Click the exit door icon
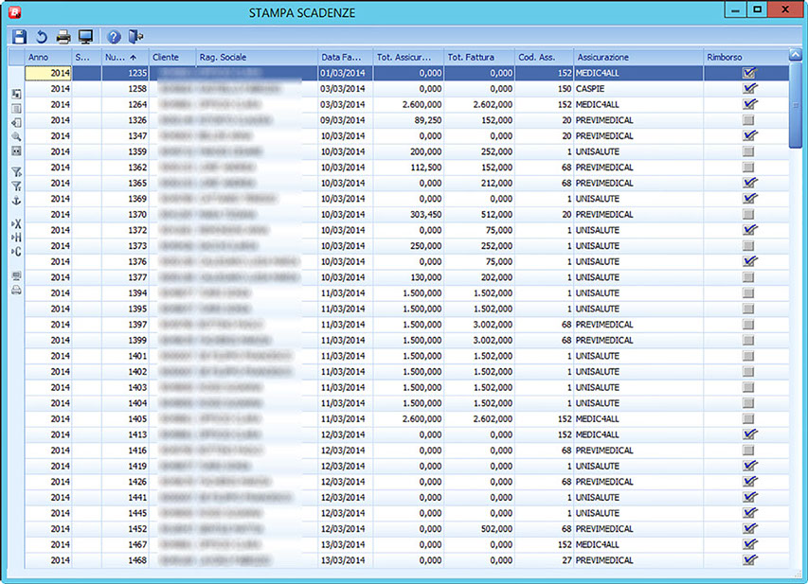The image size is (808, 584). (x=136, y=37)
